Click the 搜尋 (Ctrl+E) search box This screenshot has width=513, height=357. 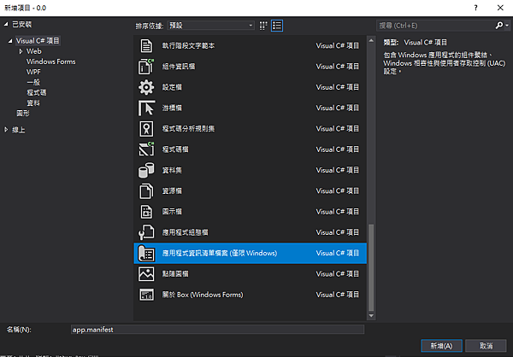click(435, 26)
